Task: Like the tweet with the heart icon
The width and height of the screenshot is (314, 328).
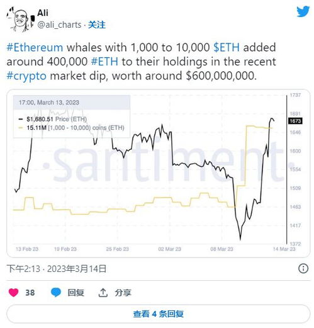Action: [14, 293]
